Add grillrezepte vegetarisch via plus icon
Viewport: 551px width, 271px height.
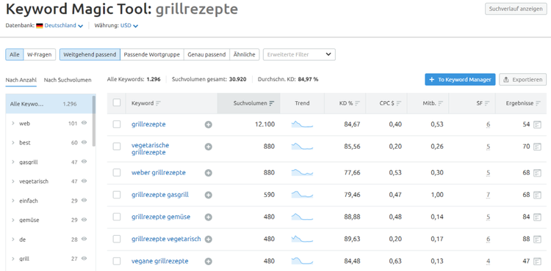point(209,239)
